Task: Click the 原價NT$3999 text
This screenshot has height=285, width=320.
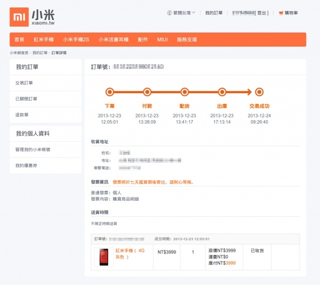Action: pyautogui.click(x=222, y=250)
